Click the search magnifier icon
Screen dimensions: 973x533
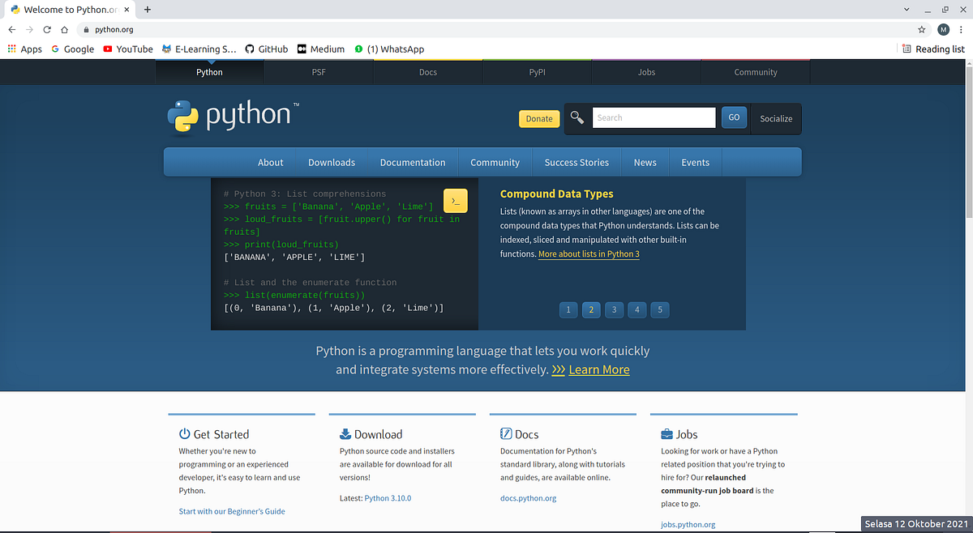[x=577, y=117]
